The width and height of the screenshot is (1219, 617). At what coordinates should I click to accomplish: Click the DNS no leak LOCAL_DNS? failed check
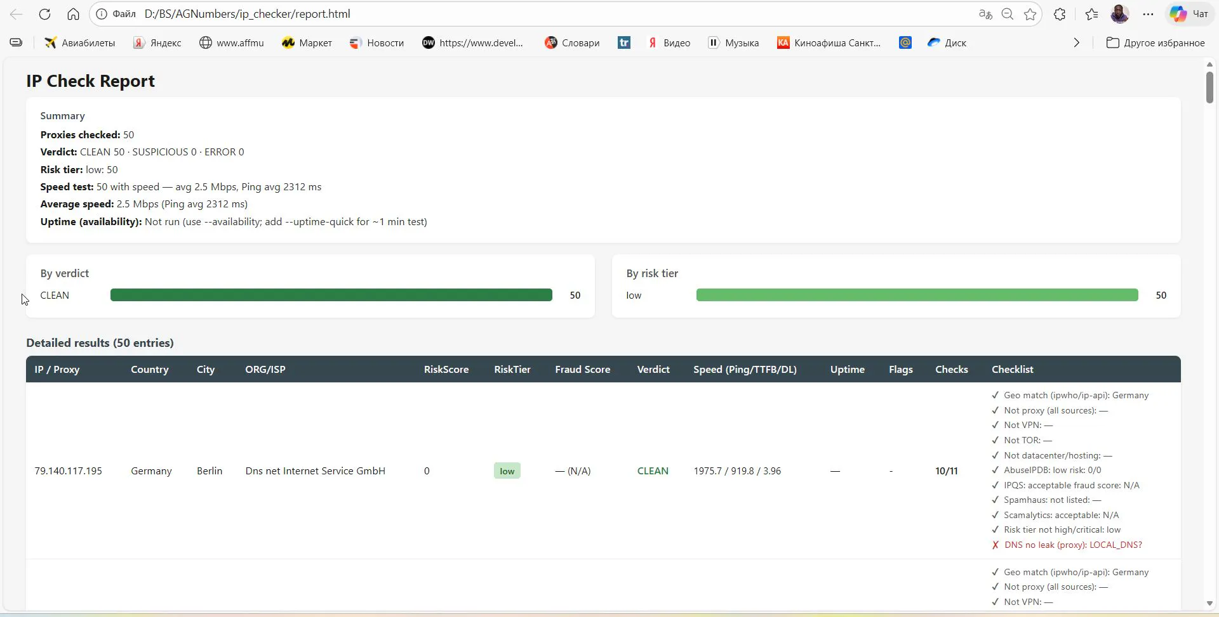coord(1067,545)
